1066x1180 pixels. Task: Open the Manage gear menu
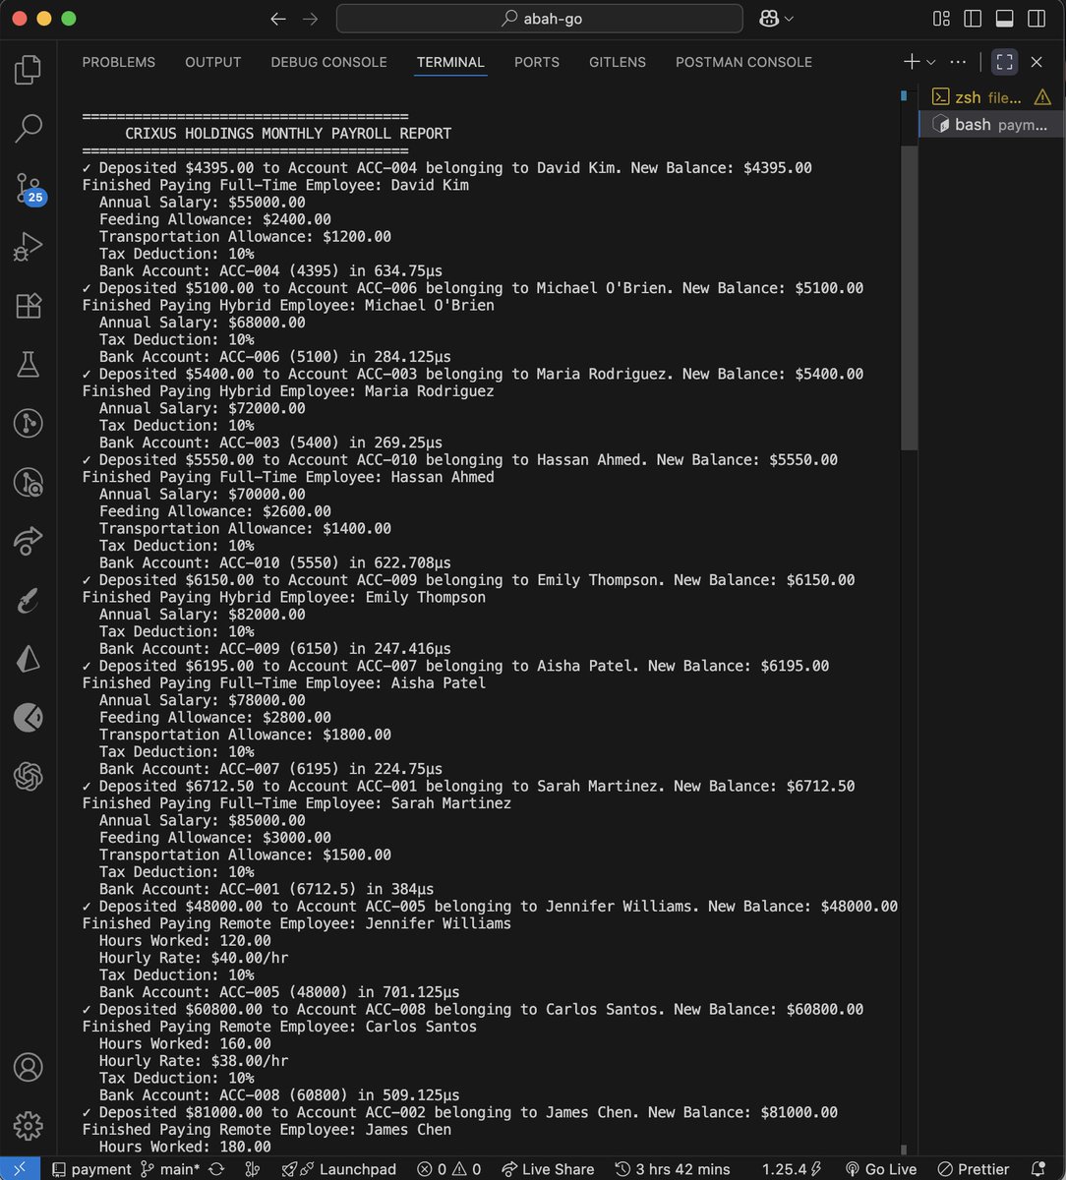(28, 1126)
